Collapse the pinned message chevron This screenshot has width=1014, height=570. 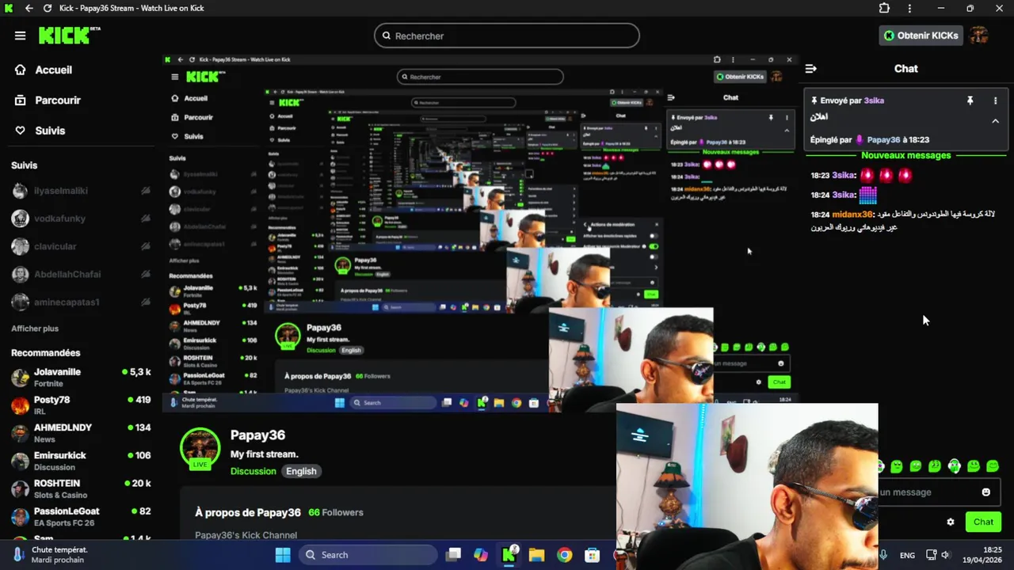[x=995, y=121]
